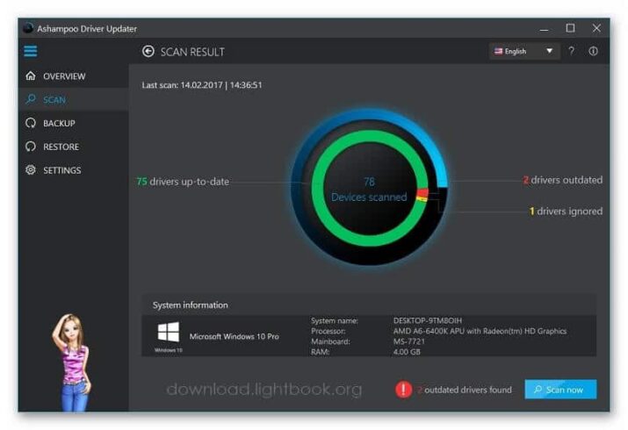The height and width of the screenshot is (430, 628).
Task: Click the AMD A6-6400K processor value
Action: pos(480,331)
